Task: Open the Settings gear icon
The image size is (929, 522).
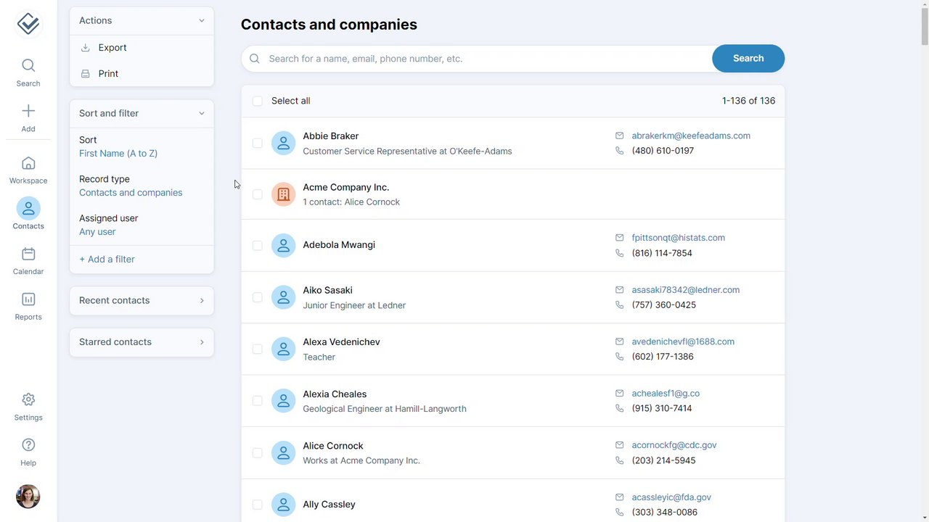Action: click(x=28, y=400)
